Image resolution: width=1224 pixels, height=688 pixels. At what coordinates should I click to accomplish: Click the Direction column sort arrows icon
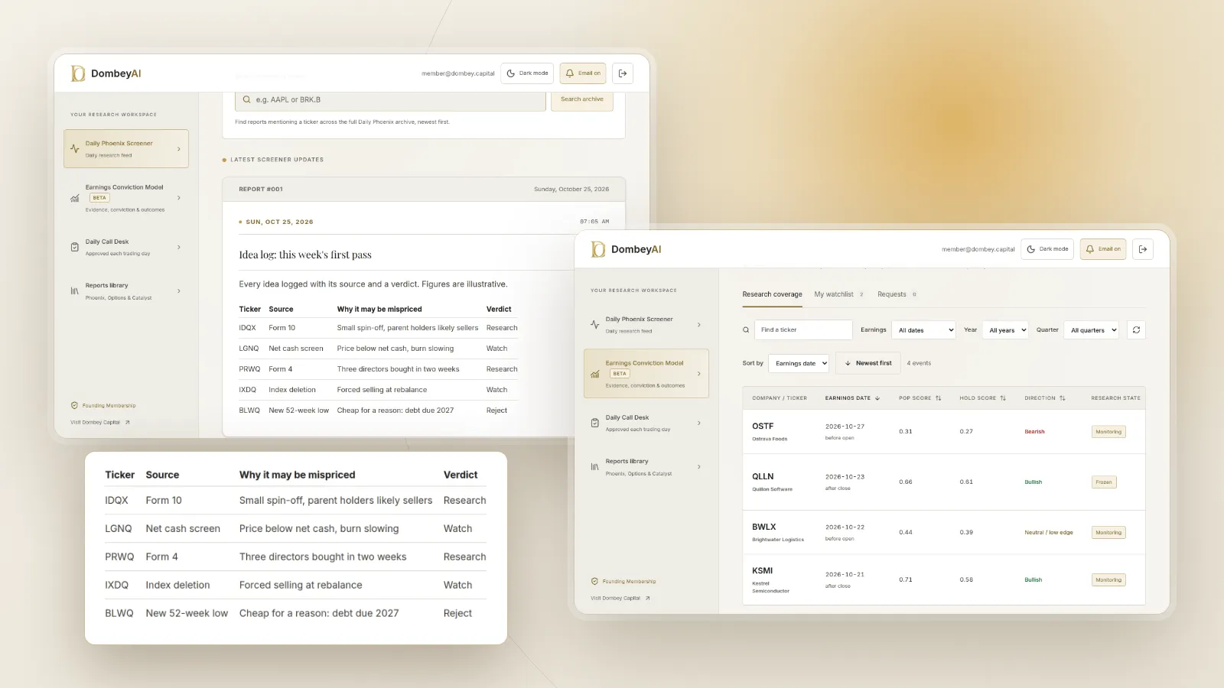tap(1063, 398)
